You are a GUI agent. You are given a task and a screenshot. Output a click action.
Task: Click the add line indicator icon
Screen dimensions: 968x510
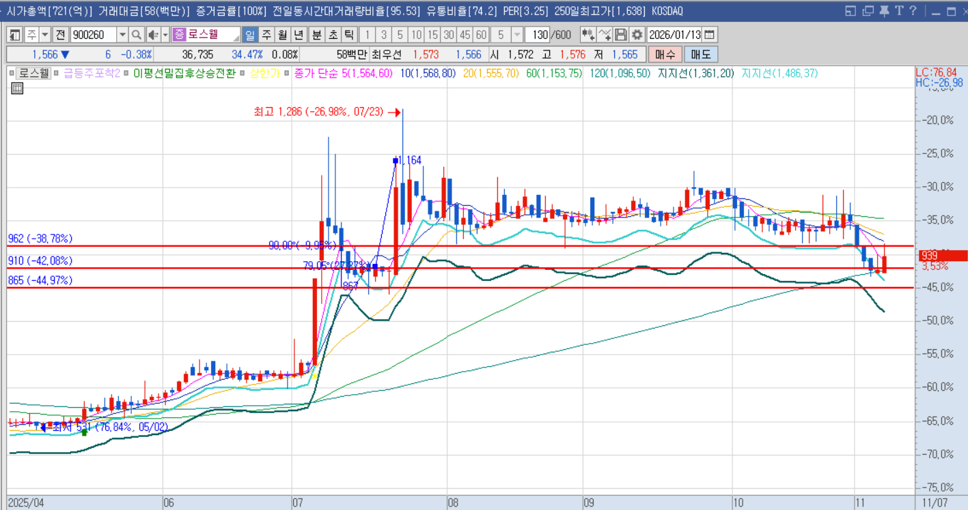(x=605, y=35)
